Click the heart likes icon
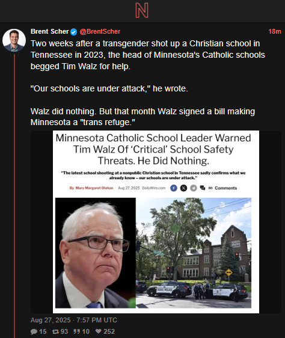 point(98,331)
